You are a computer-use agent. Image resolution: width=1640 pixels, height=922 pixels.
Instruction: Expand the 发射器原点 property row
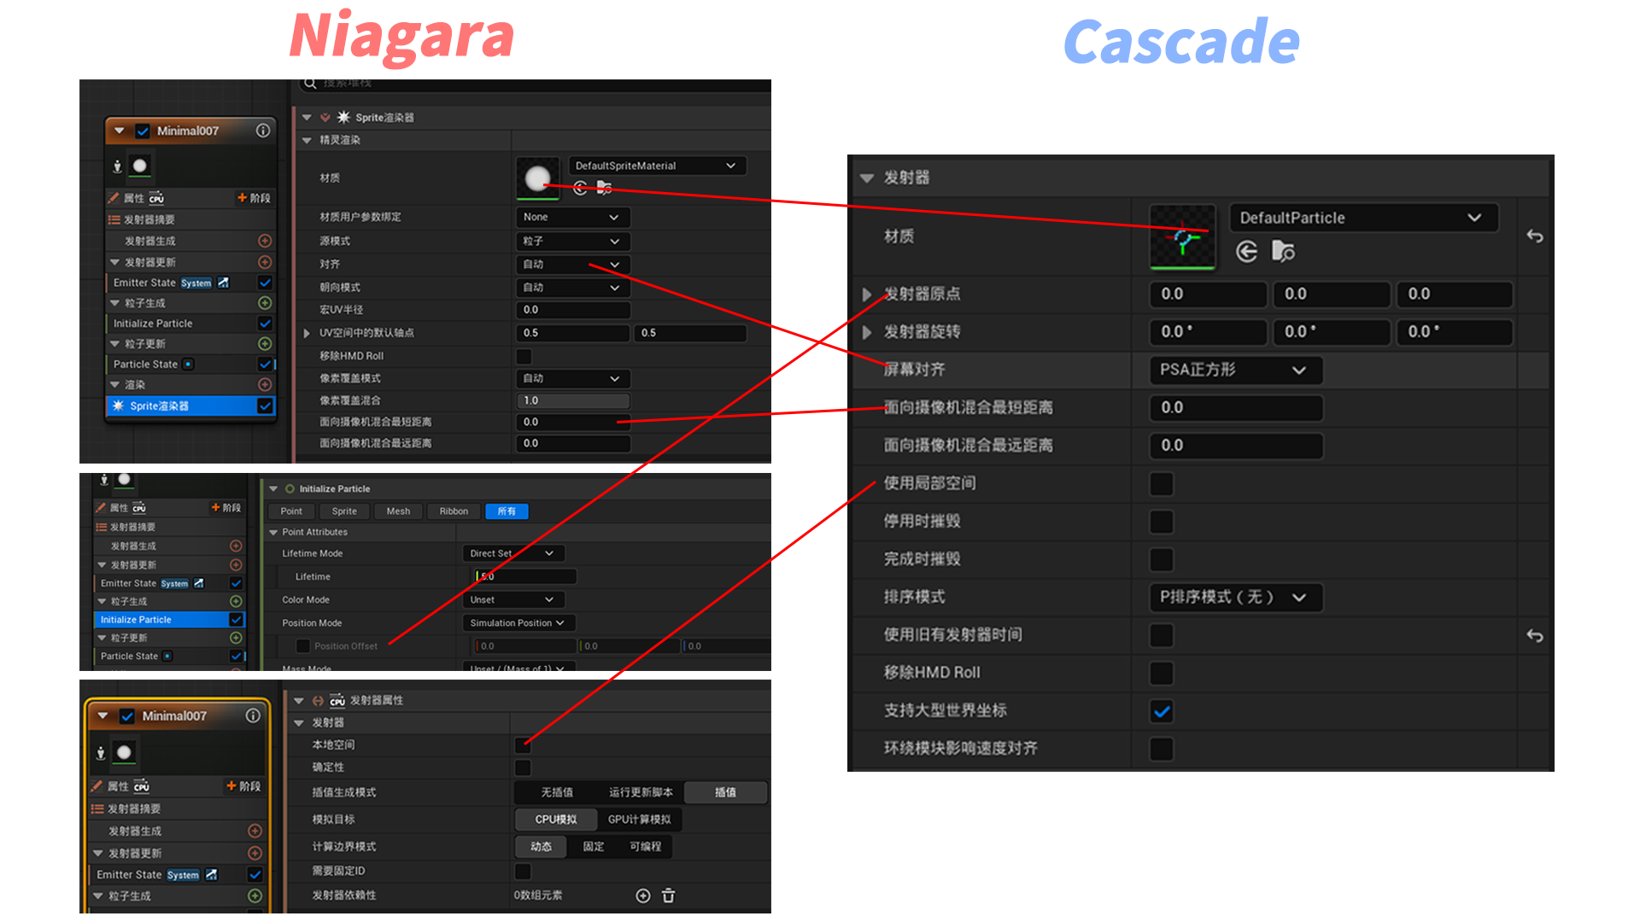point(867,295)
